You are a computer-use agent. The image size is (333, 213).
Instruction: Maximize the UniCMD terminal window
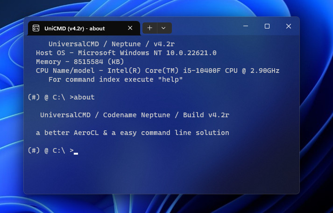click(267, 26)
